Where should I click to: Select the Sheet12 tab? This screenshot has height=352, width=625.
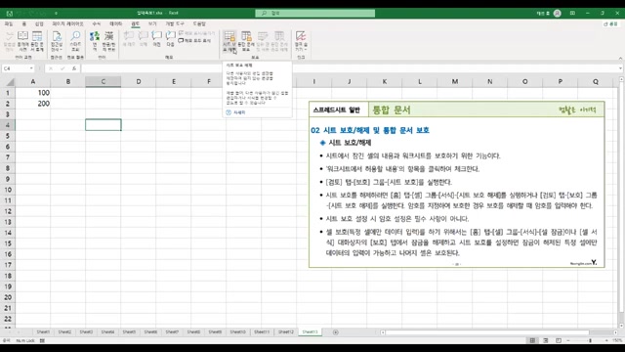click(x=286, y=332)
